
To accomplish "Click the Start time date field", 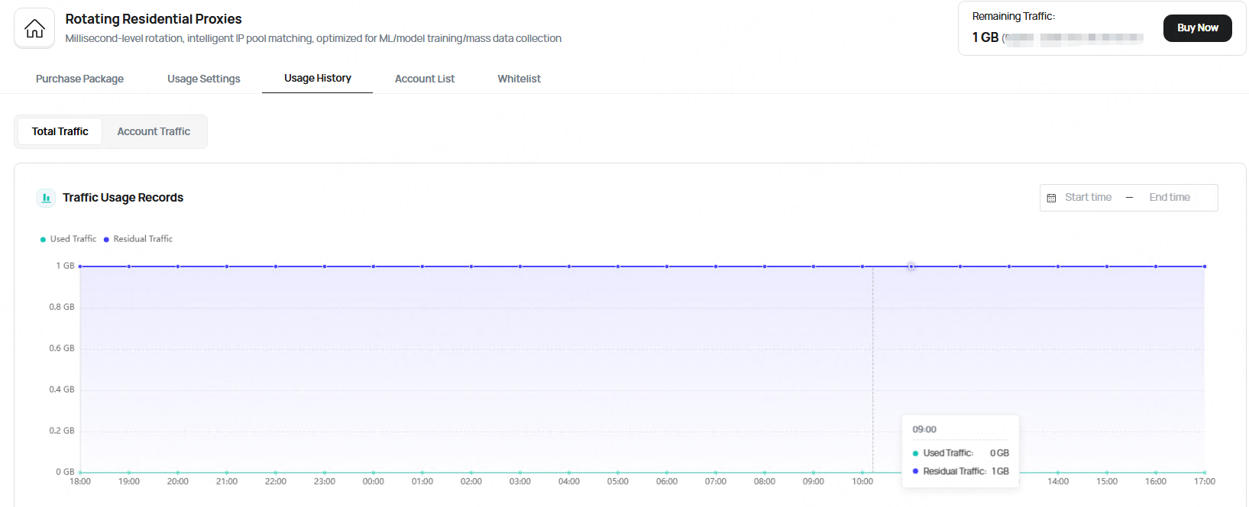I will click(x=1088, y=197).
